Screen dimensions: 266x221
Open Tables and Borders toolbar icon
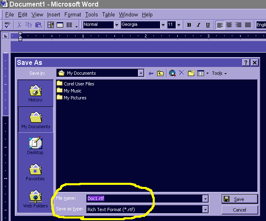click(50, 25)
